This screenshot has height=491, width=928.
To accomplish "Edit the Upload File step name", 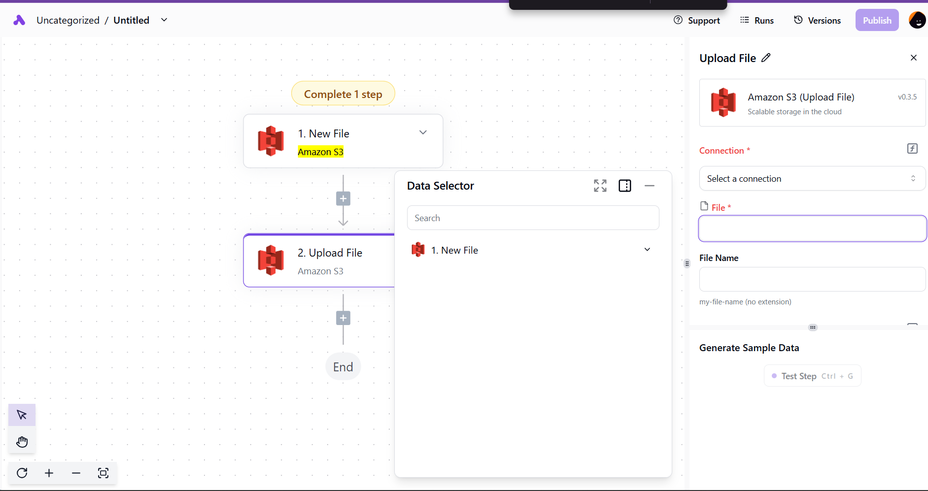I will pyautogui.click(x=766, y=58).
